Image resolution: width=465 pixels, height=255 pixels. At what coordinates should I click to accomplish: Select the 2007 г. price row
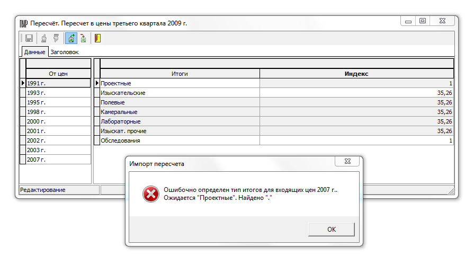[x=58, y=160]
